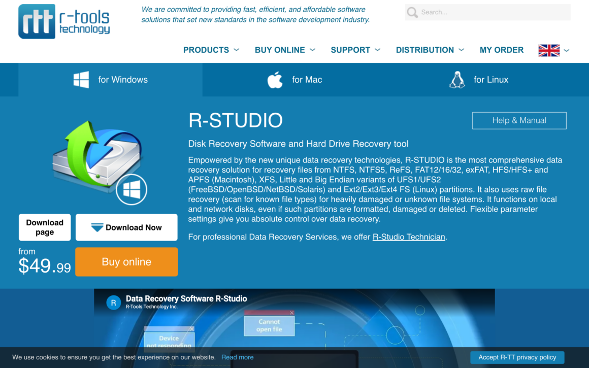Viewport: 589px width, 368px height.
Task: Click 'Disk Recovery Software and Hard Drive Recovery tool' subtitle
Action: 298,144
